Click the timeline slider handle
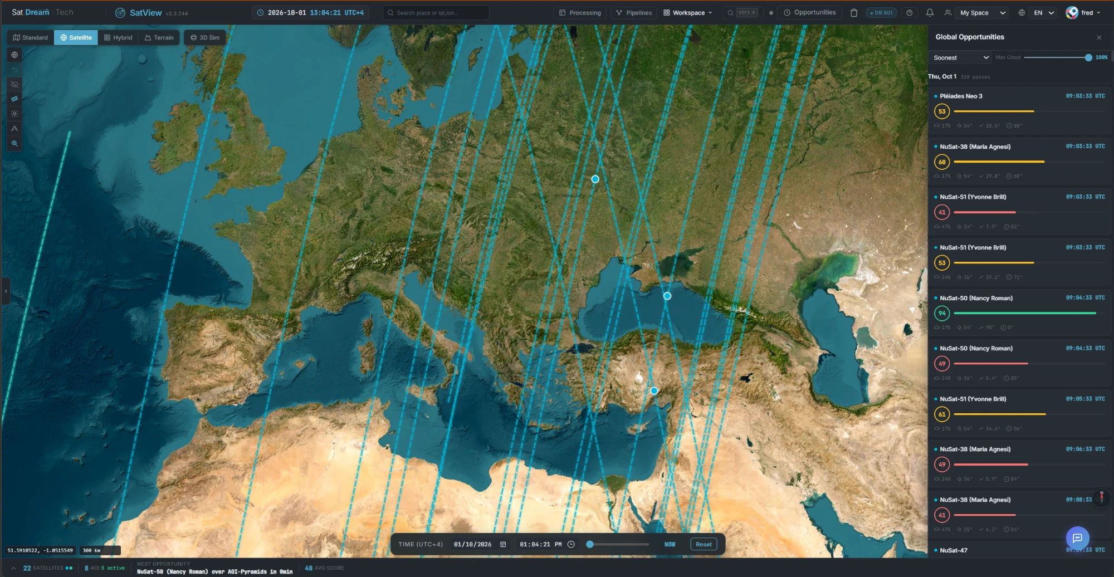Viewport: 1114px width, 577px height. coord(590,544)
